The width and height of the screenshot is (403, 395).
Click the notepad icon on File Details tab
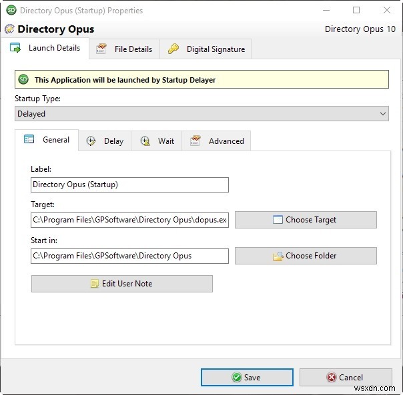click(x=101, y=49)
